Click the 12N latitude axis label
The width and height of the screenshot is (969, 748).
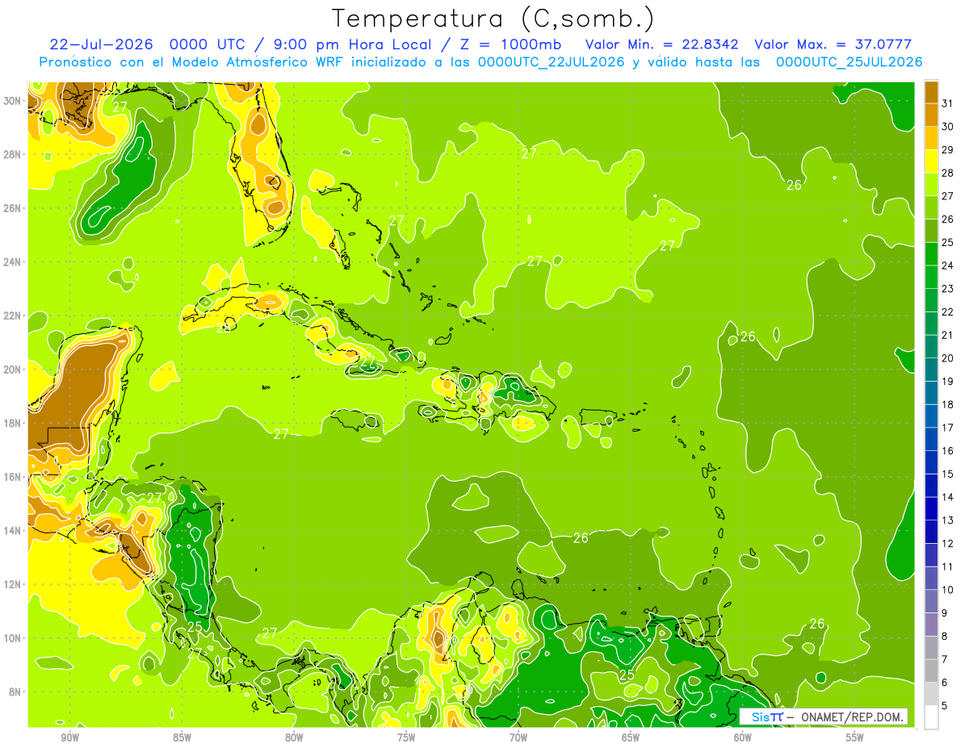coord(13,584)
